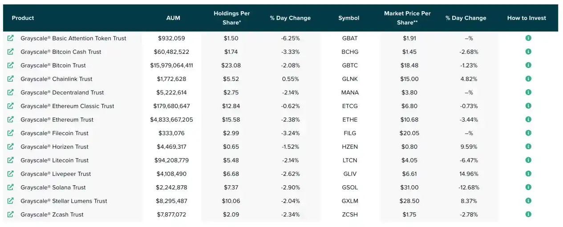Click external link icon next to Solana Trust
This screenshot has height=227, width=563.
(10, 187)
